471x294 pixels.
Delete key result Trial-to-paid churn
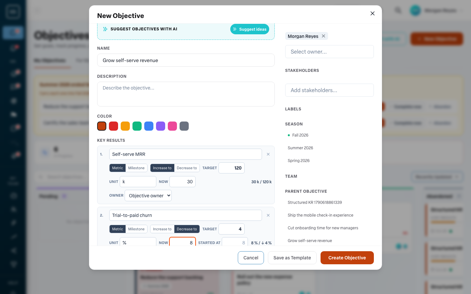(x=268, y=215)
